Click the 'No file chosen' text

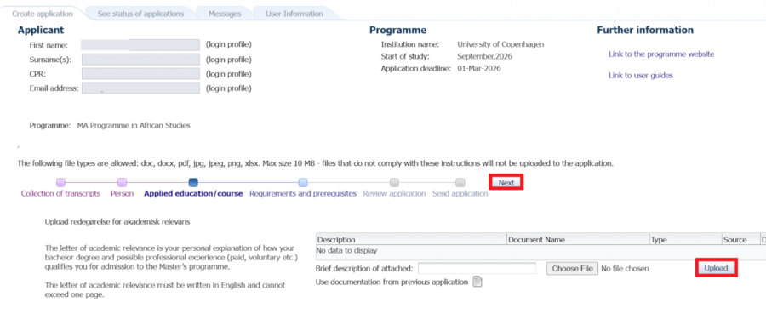pos(625,268)
